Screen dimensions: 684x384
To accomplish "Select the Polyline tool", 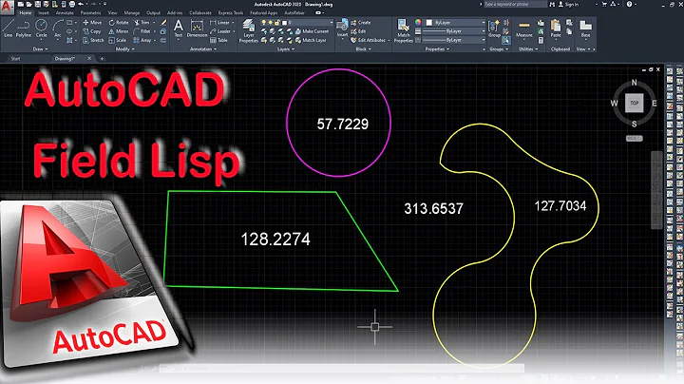I will pos(24,29).
